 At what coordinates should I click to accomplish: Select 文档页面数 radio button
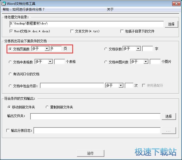click(10, 49)
